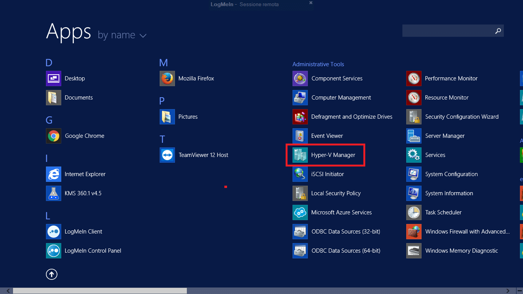Screen dimensions: 523x294
Task: Open the Resource Monitor icon
Action: coord(414,98)
